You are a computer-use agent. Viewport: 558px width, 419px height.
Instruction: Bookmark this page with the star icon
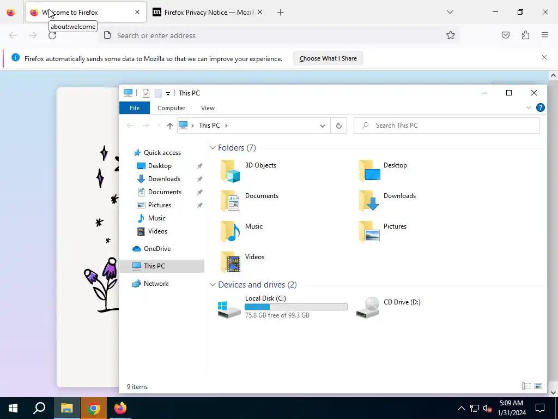point(451,35)
